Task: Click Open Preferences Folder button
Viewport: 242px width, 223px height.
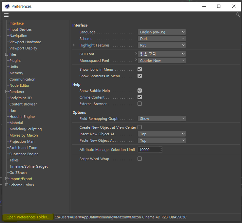Action: point(28,217)
